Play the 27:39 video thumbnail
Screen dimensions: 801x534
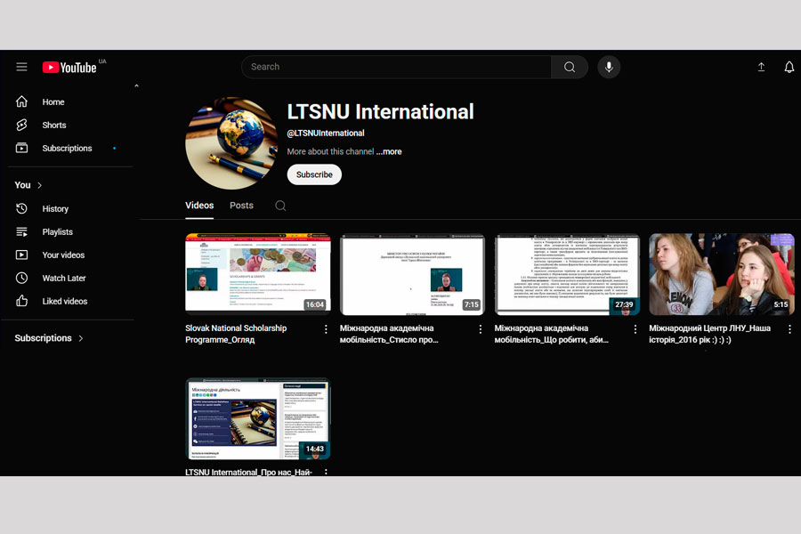click(567, 274)
